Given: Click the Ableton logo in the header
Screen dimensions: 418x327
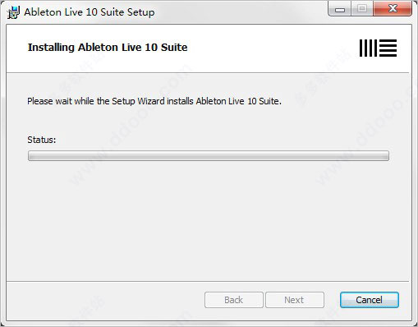Looking at the screenshot, I should [x=378, y=48].
